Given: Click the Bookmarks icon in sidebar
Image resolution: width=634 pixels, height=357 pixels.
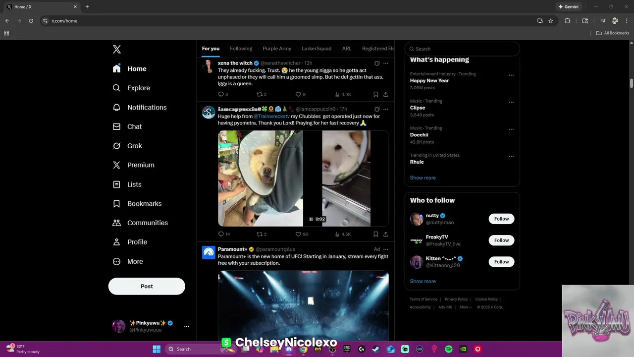Looking at the screenshot, I should (116, 204).
